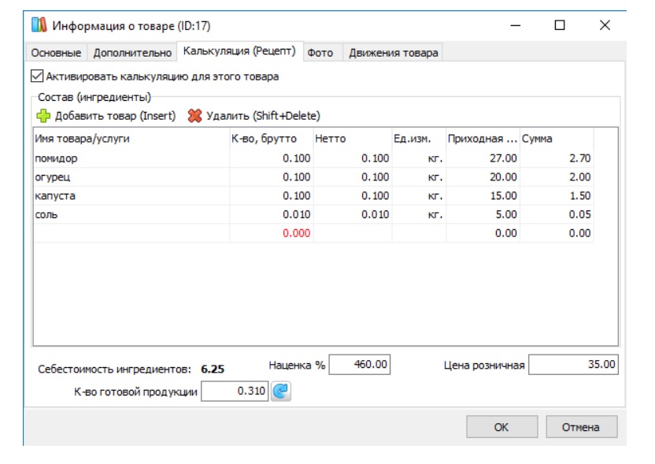The image size is (655, 464).
Task: Click the К-во готовой продукции field
Action: click(x=235, y=392)
